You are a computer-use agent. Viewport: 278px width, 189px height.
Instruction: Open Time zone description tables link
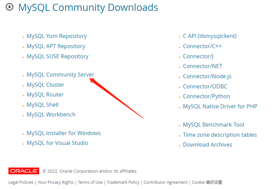(x=220, y=135)
